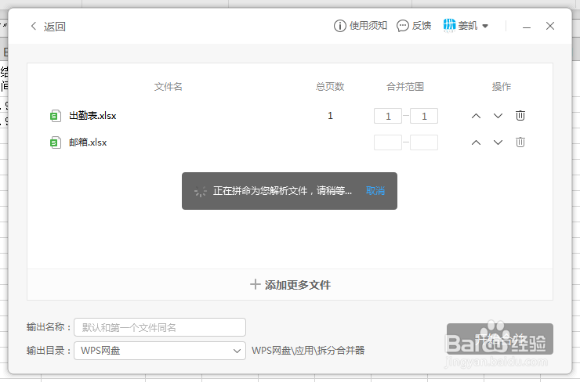Screen dimensions: 580x382
Task: Select the 出勤表.xlsx file icon
Action: [x=56, y=116]
